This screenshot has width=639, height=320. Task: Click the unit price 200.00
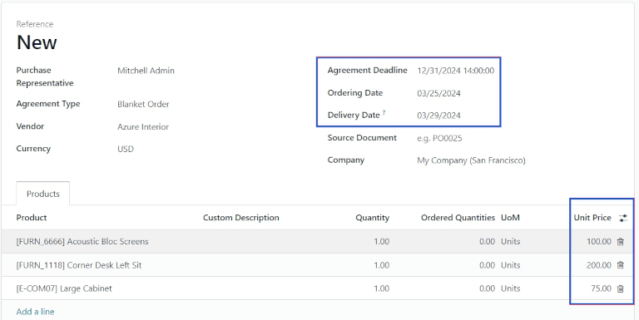pos(599,265)
